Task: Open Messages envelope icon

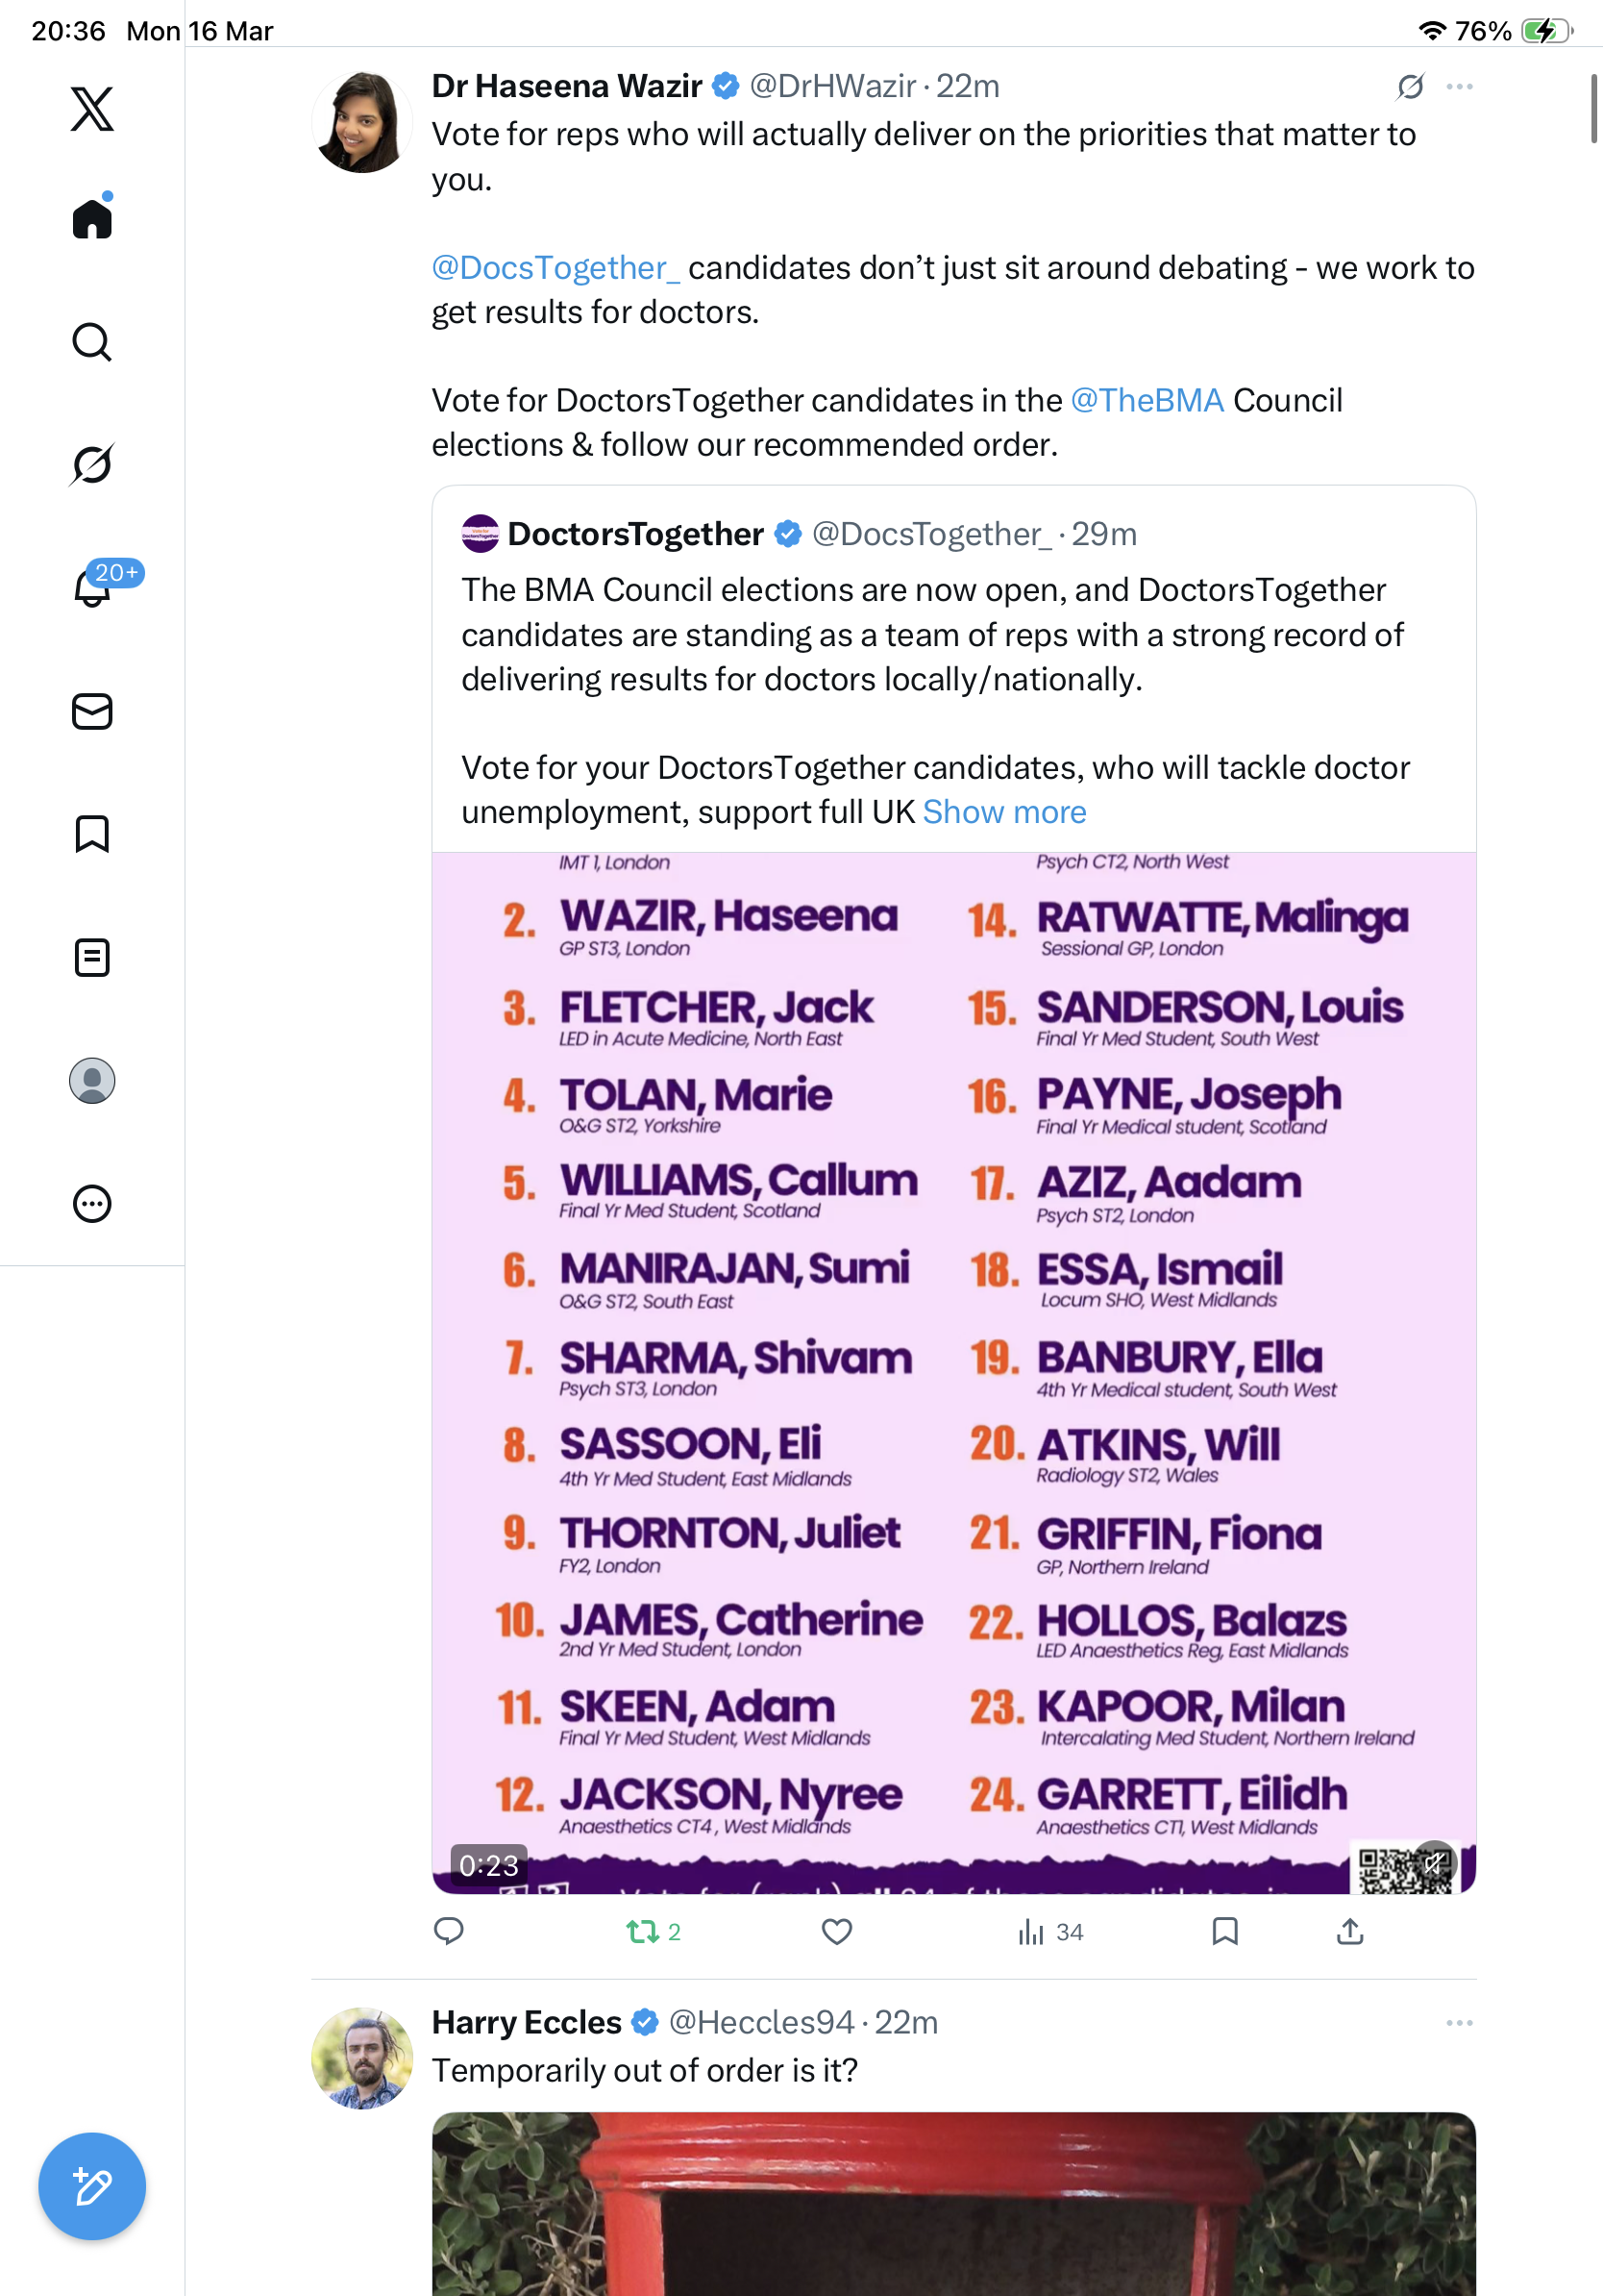Action: (92, 711)
